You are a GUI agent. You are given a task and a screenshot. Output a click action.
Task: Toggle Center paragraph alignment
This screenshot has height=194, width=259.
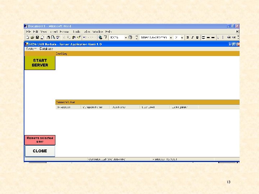pos(208,37)
